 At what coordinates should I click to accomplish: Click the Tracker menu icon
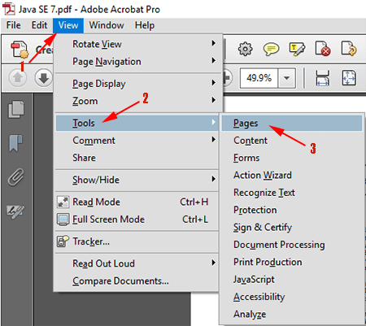63,241
